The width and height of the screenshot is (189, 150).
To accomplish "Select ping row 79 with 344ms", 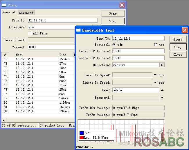I will [x=38, y=98].
